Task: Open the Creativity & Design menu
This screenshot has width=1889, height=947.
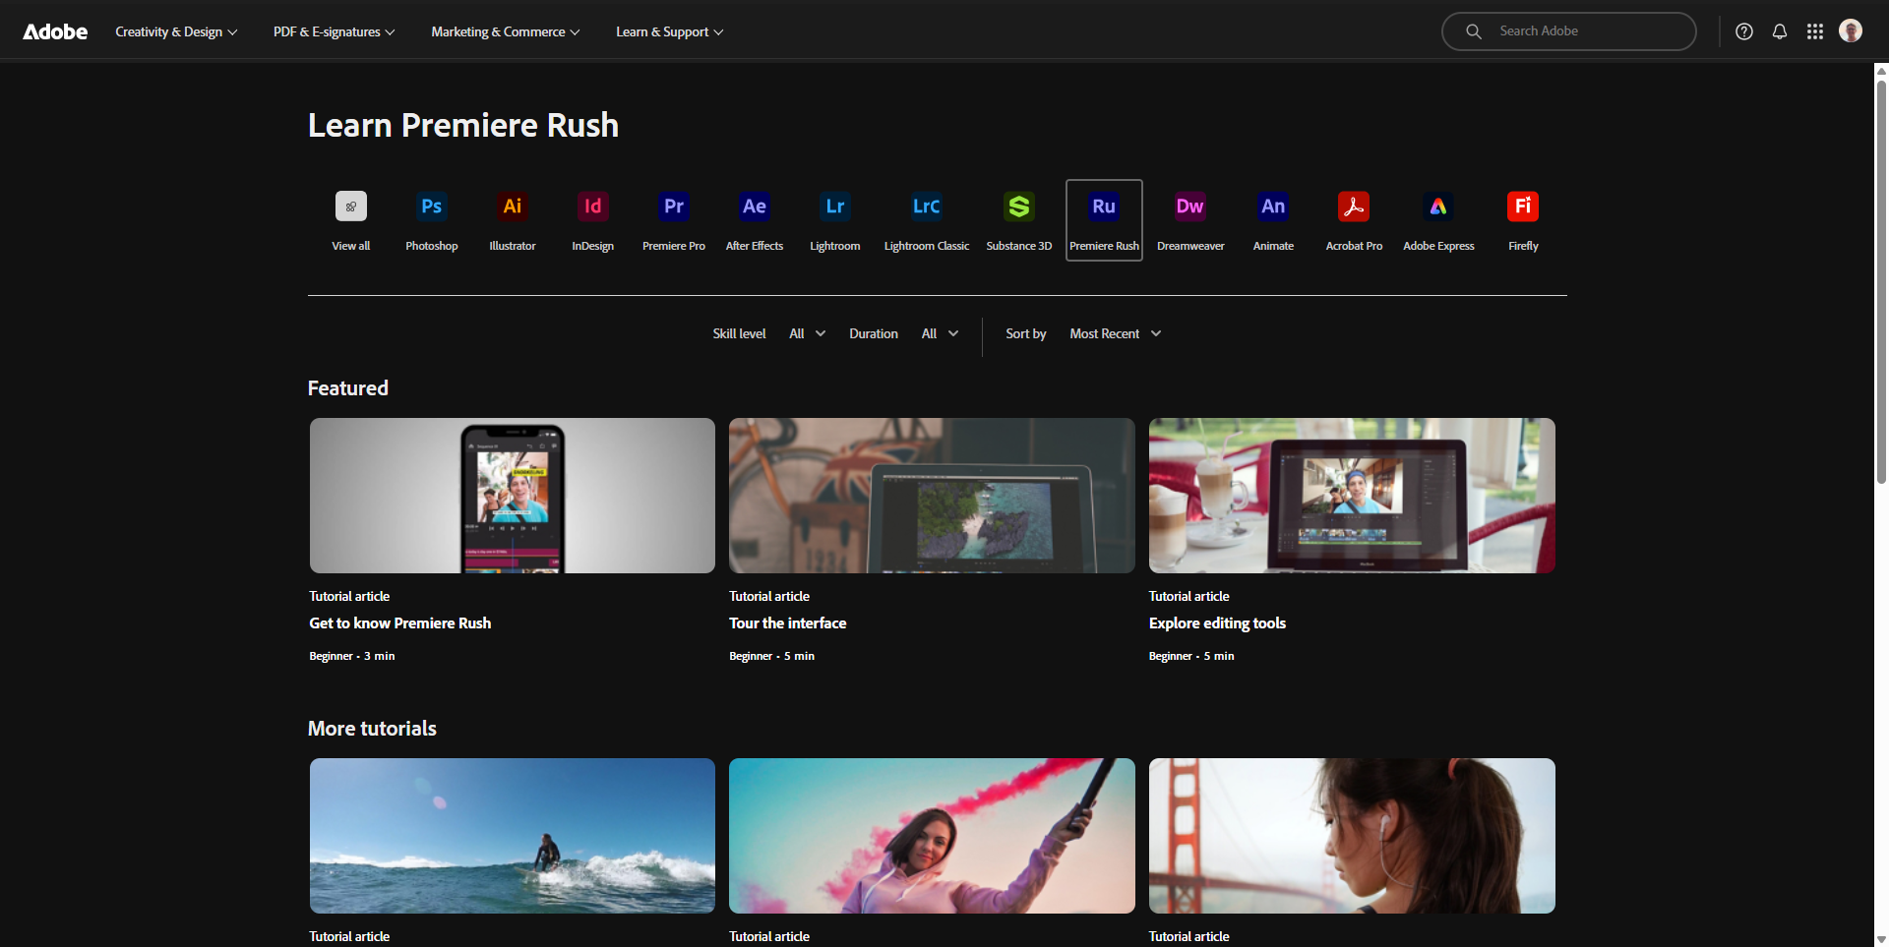Action: pyautogui.click(x=176, y=32)
